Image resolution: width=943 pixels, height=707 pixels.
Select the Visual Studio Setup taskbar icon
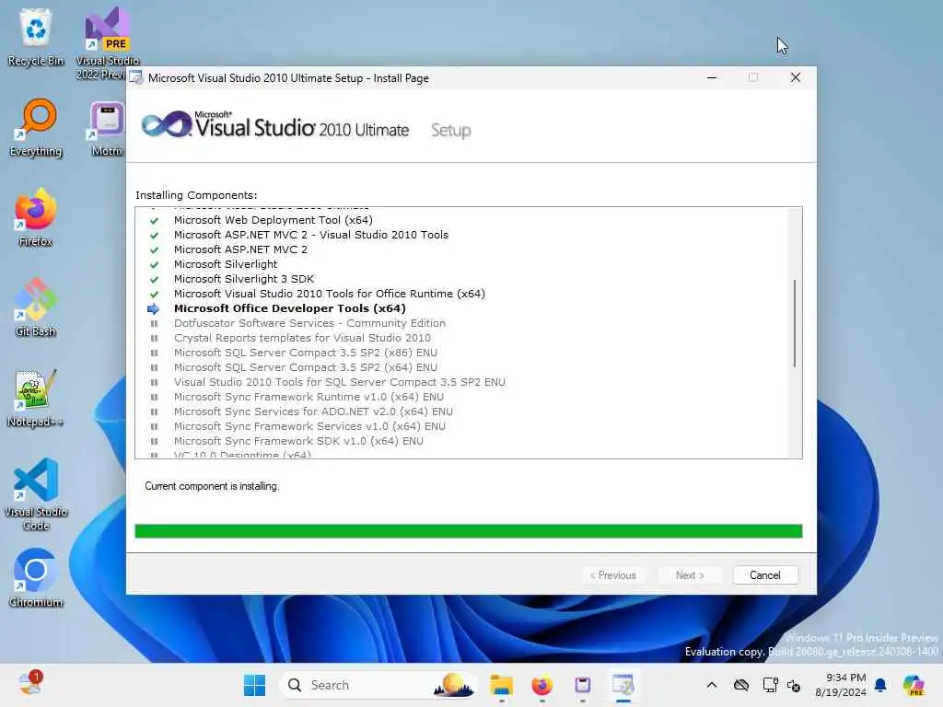click(623, 685)
